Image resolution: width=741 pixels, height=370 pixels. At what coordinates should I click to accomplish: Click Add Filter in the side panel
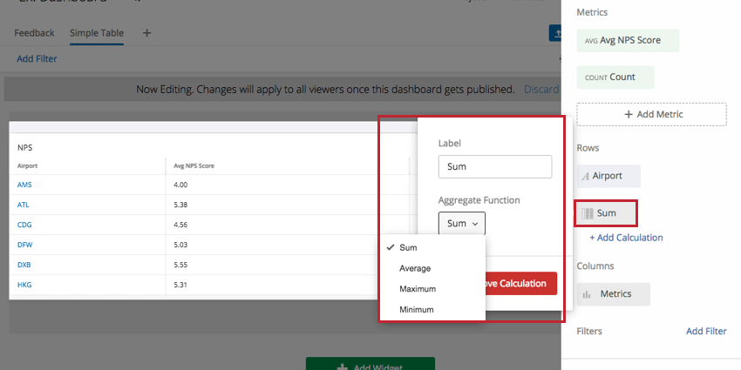coord(705,332)
